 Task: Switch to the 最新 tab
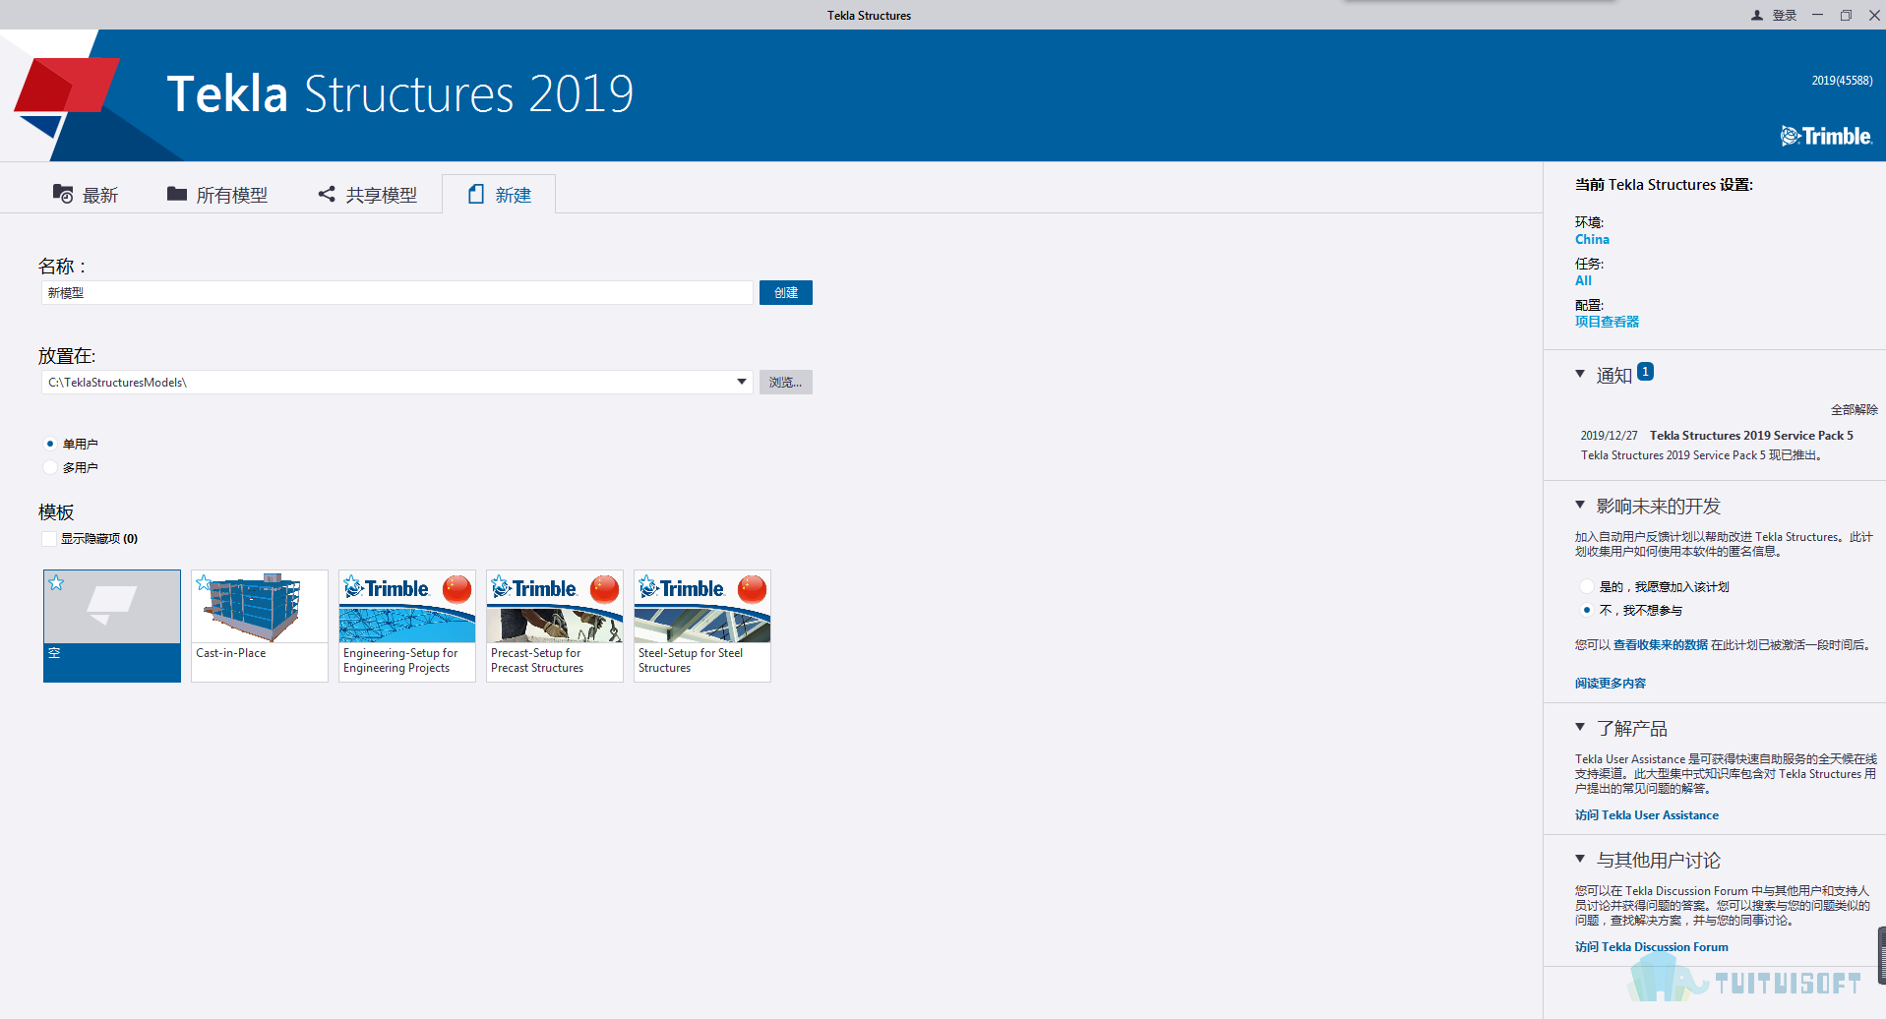pos(86,195)
